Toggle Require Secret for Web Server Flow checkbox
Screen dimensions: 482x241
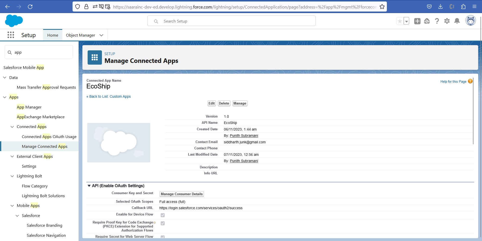tap(163, 237)
